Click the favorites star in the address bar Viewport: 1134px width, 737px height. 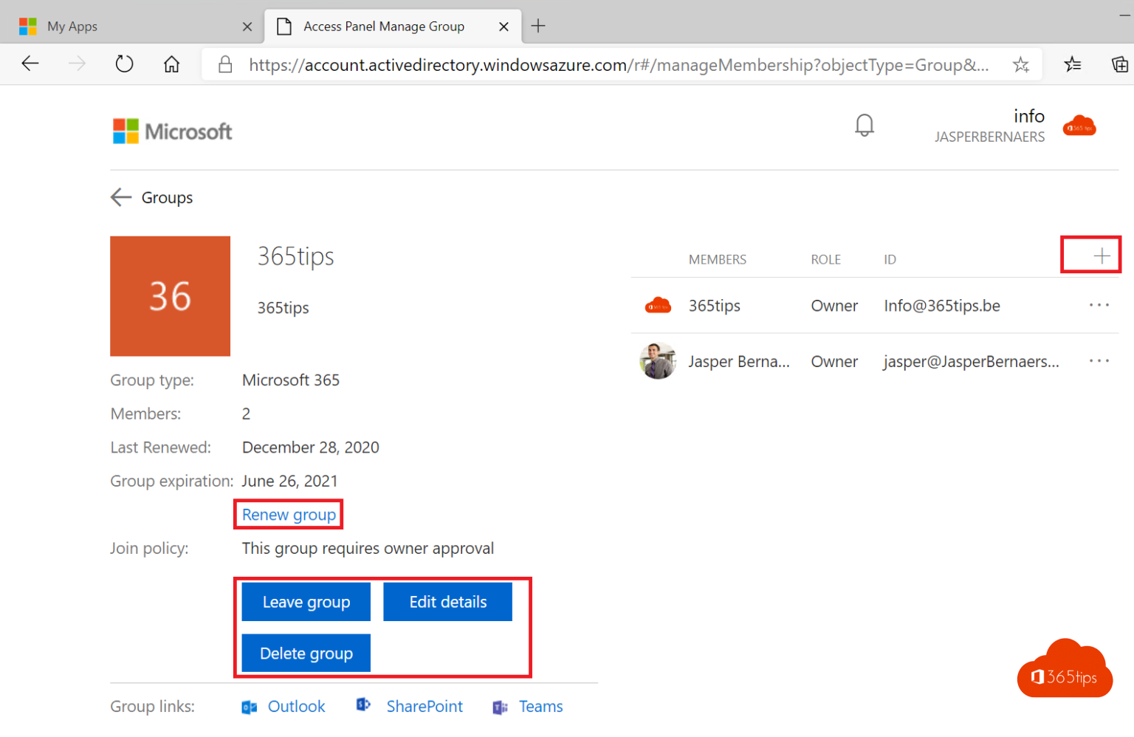1021,65
